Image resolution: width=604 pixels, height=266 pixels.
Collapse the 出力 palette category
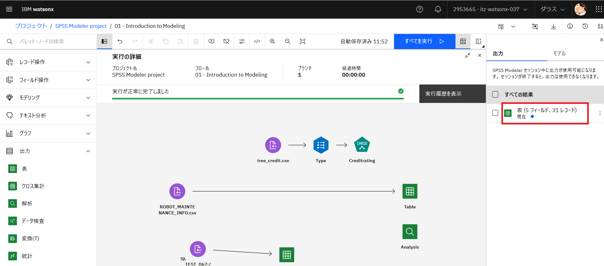pos(48,151)
